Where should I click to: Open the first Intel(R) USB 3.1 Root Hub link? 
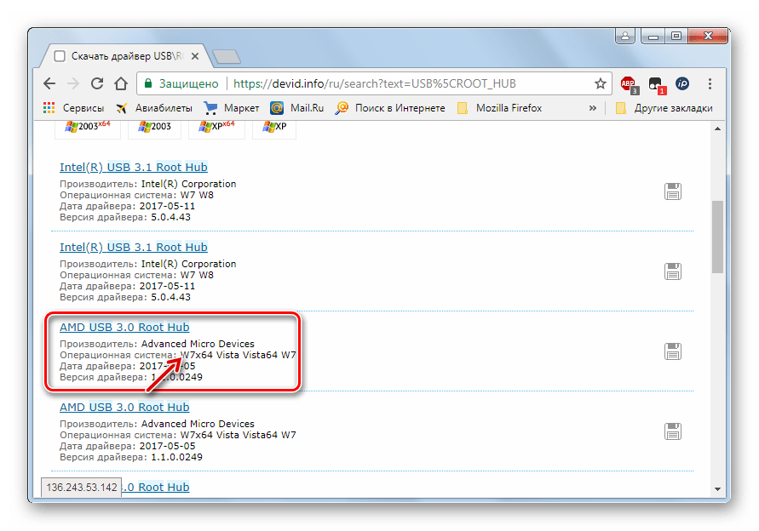[x=134, y=168]
